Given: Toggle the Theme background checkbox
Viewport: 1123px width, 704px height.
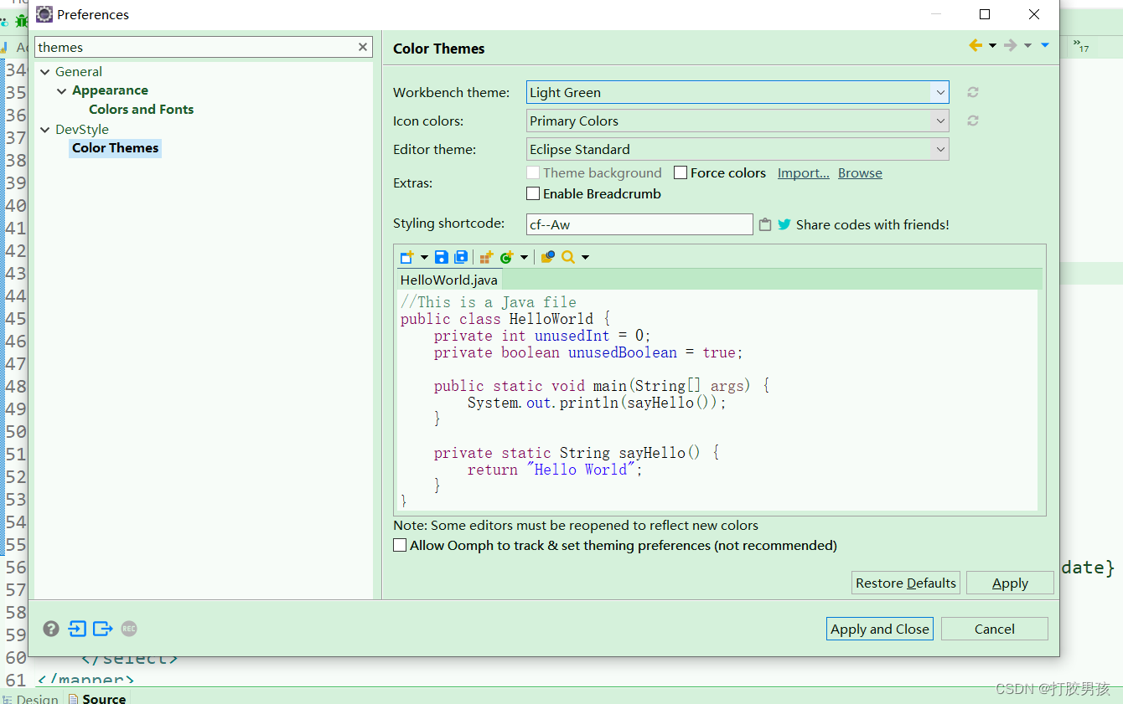Looking at the screenshot, I should 533,172.
